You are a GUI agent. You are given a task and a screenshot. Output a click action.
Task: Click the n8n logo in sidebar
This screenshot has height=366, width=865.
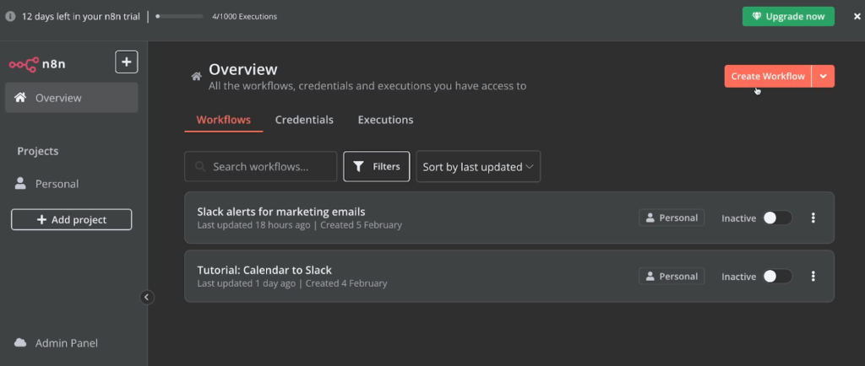click(37, 62)
